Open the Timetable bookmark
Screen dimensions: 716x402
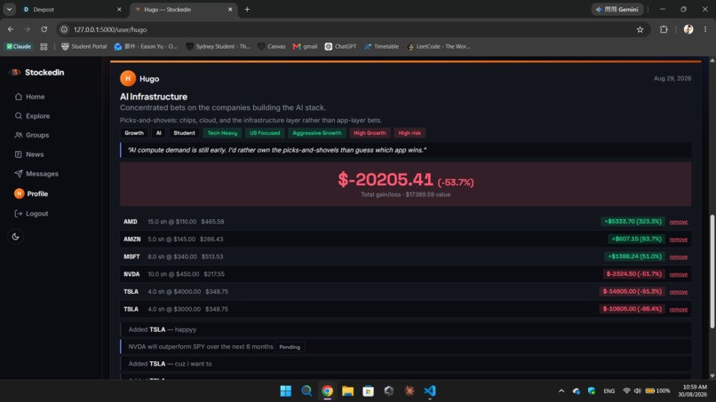point(381,46)
